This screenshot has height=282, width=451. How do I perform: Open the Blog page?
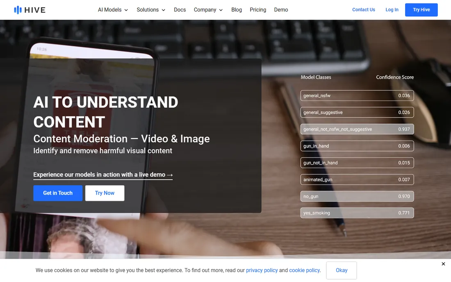coord(237,10)
